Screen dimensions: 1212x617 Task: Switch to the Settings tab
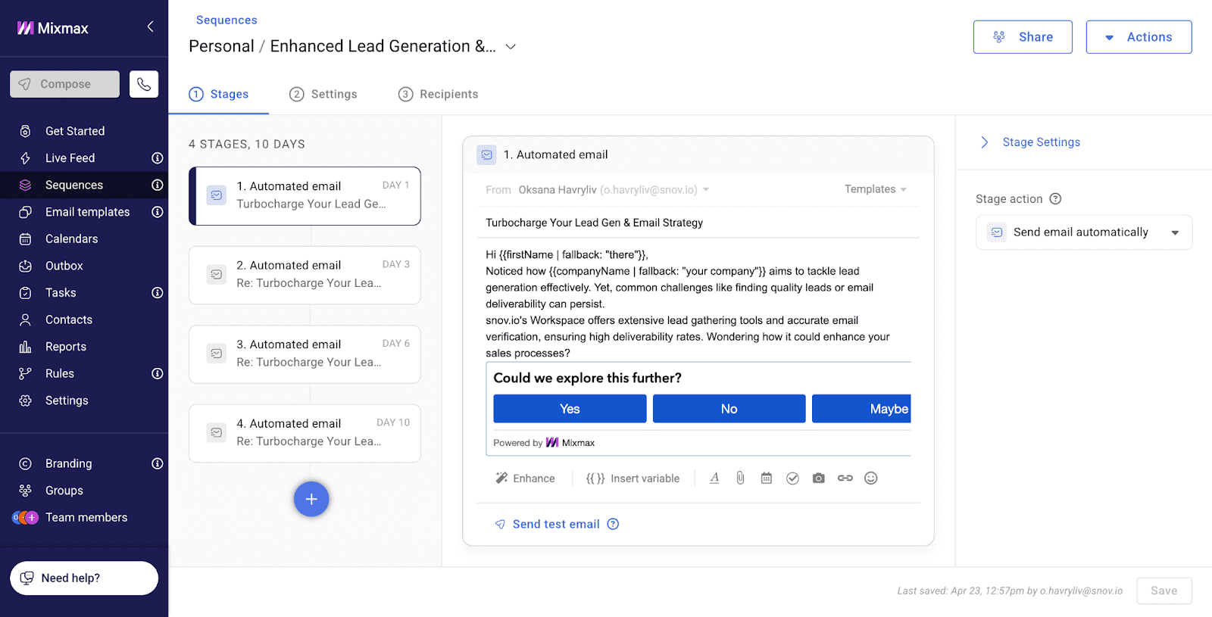pos(323,94)
